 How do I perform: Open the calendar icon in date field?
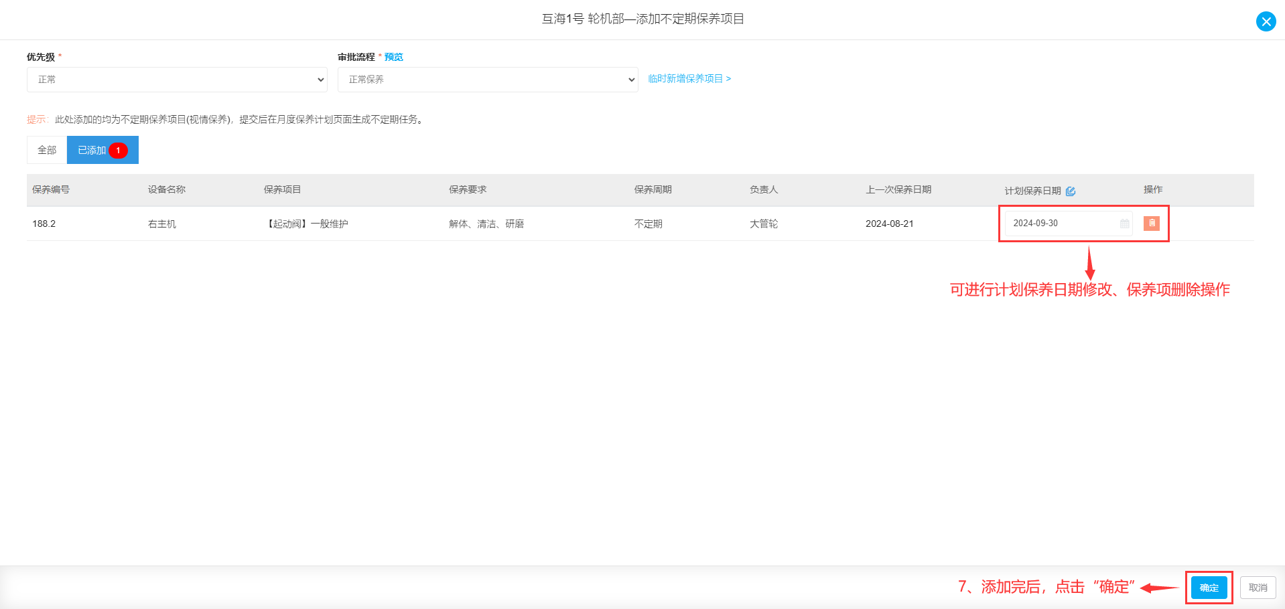tap(1124, 224)
